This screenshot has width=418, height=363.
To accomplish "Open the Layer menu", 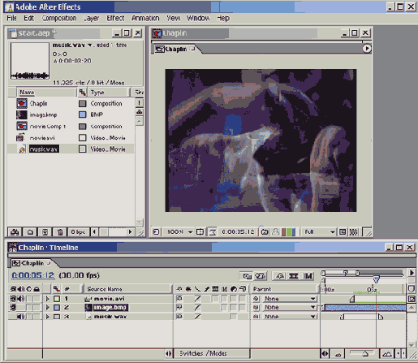I will click(x=91, y=18).
